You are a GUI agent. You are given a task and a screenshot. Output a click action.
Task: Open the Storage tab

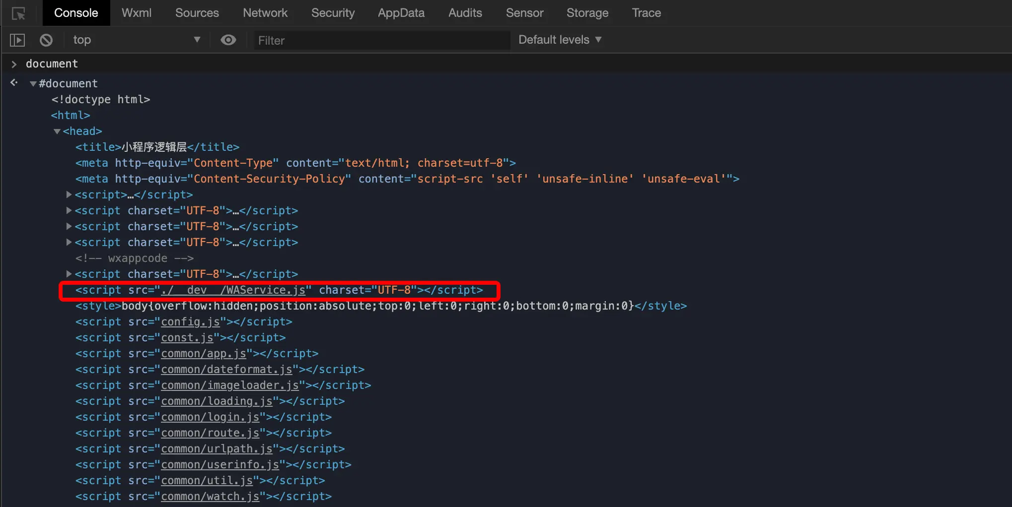click(x=587, y=13)
